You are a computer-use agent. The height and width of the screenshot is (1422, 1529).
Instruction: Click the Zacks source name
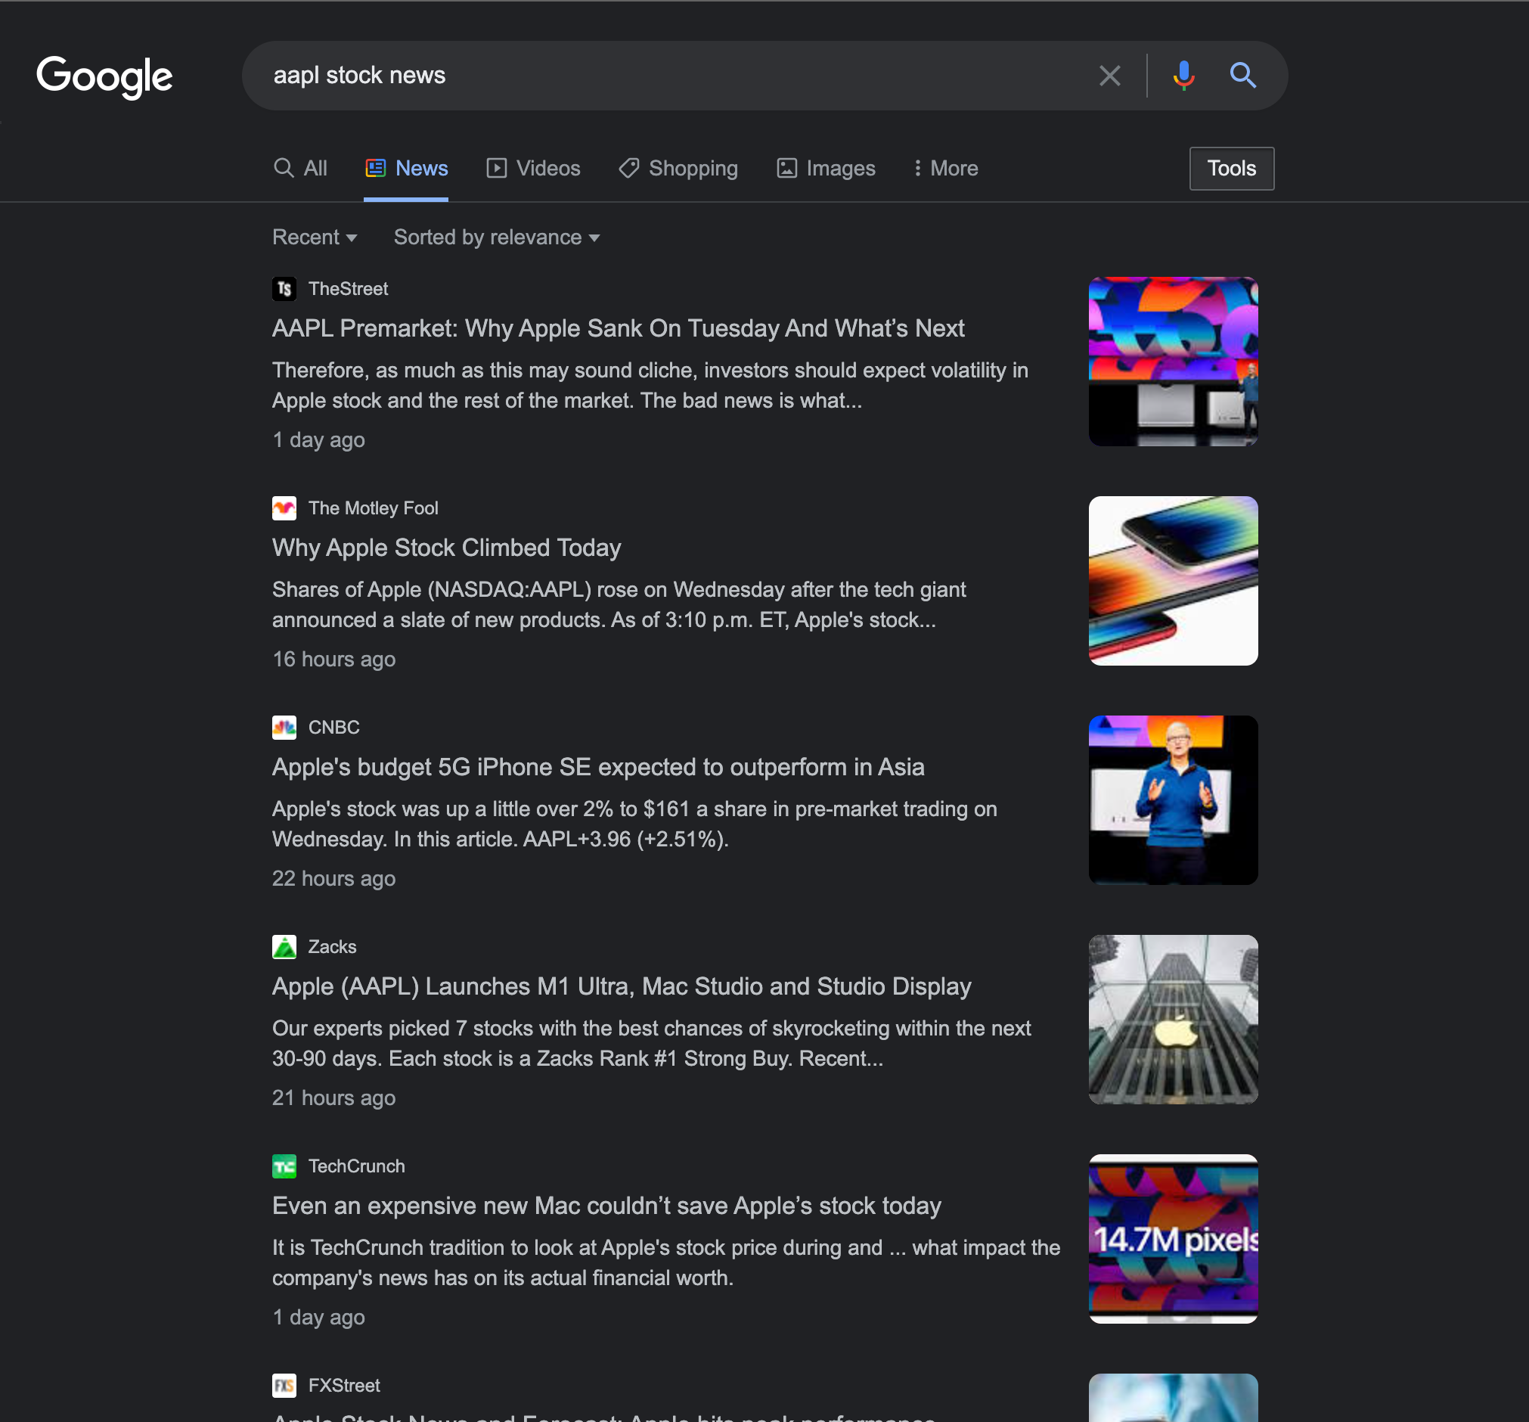pyautogui.click(x=332, y=946)
